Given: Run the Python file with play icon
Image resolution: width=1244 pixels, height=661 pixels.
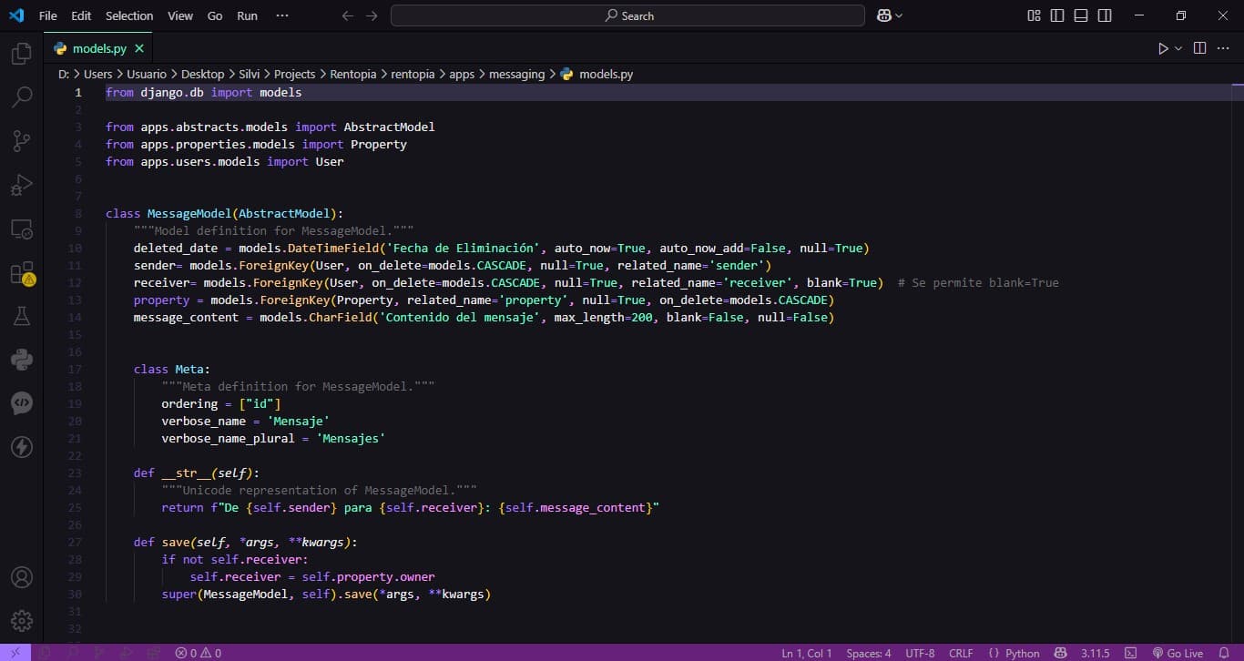Looking at the screenshot, I should pos(1163,48).
